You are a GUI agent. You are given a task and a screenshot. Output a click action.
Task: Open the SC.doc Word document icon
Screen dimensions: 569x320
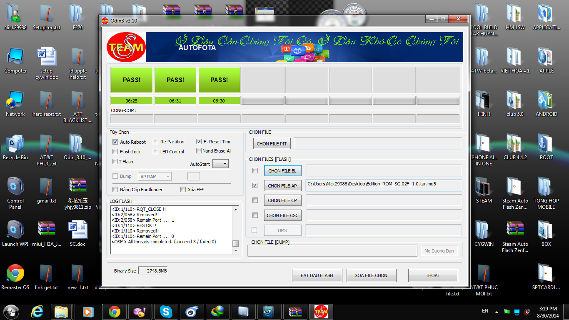pyautogui.click(x=78, y=233)
